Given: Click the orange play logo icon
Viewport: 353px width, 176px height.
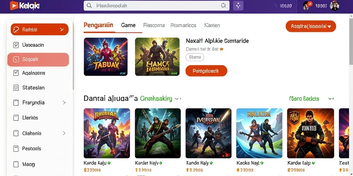Looking at the screenshot, I should [x=14, y=5].
